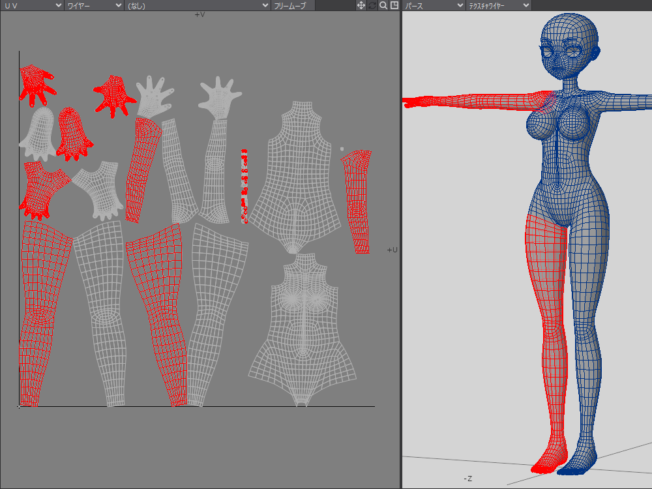Click the magnifier zoom icon

(383, 5)
